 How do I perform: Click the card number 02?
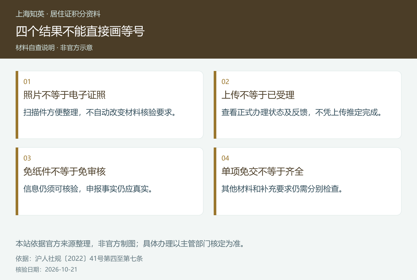225,82
